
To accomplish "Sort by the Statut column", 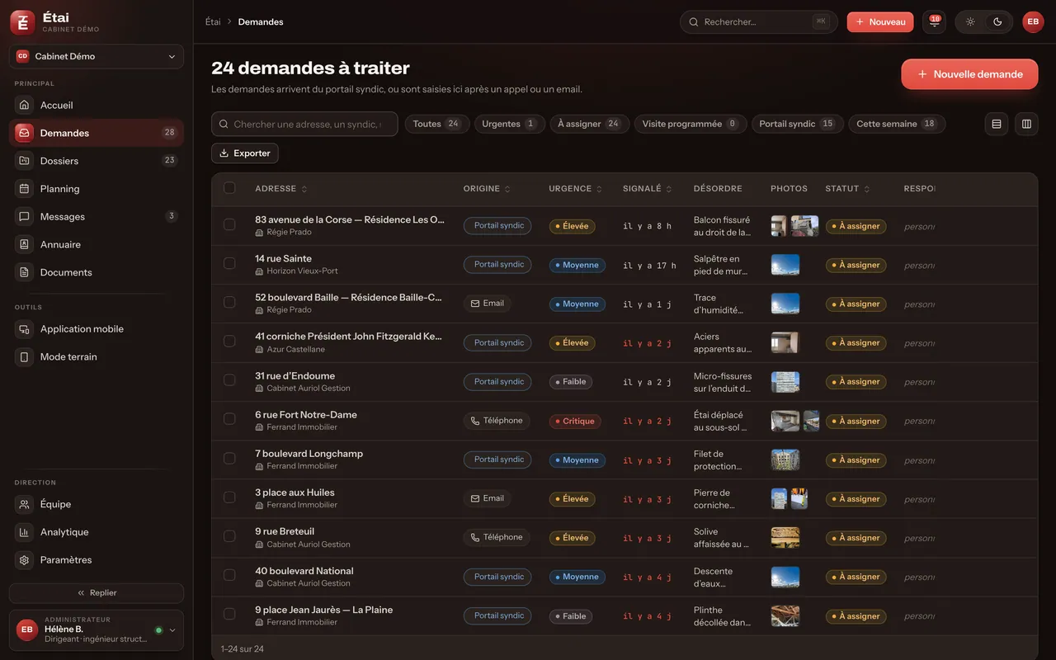I will pyautogui.click(x=847, y=189).
